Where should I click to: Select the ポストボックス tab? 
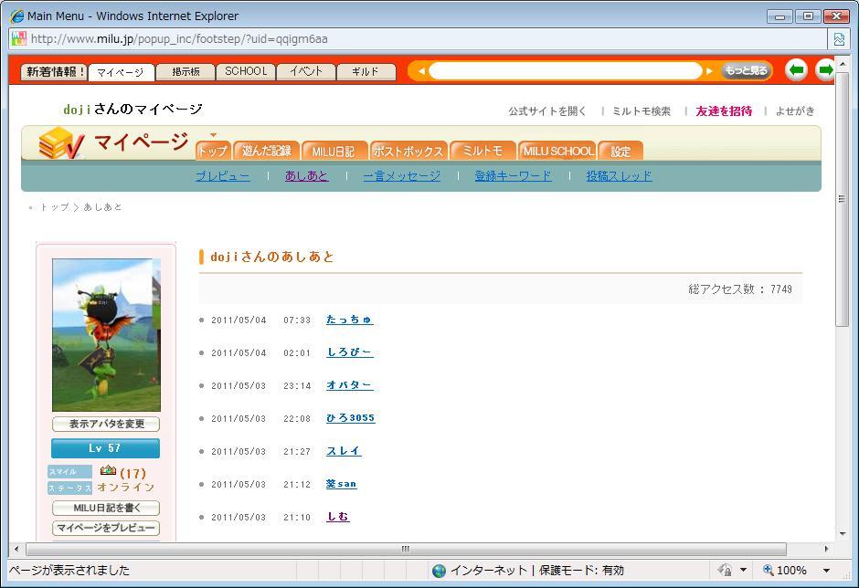408,152
